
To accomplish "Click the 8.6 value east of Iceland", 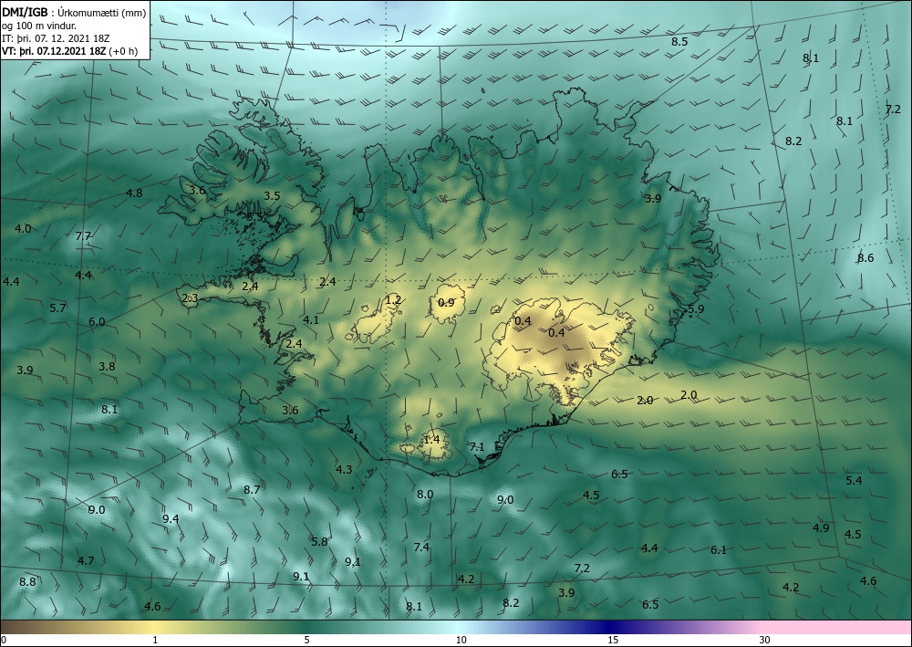I will [x=865, y=258].
